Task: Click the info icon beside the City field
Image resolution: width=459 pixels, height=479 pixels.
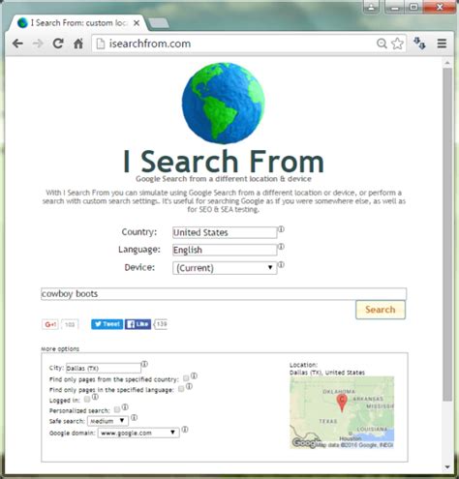Action: click(x=144, y=364)
